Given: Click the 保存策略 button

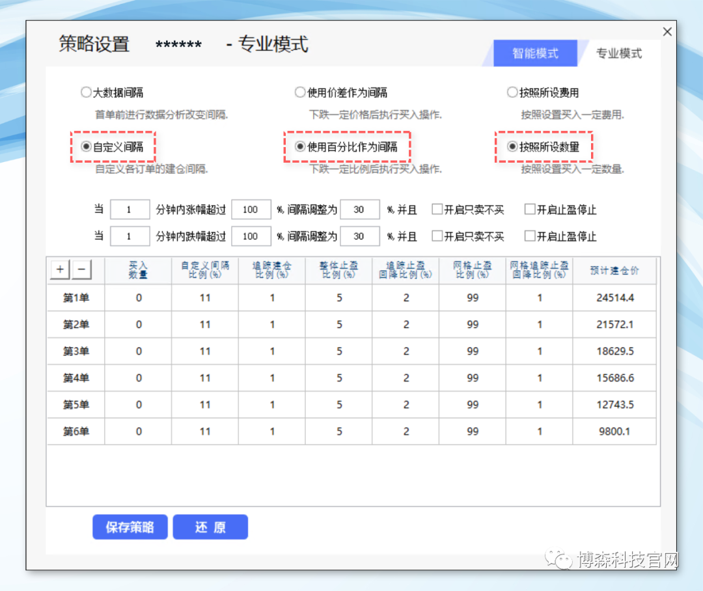Looking at the screenshot, I should point(130,527).
